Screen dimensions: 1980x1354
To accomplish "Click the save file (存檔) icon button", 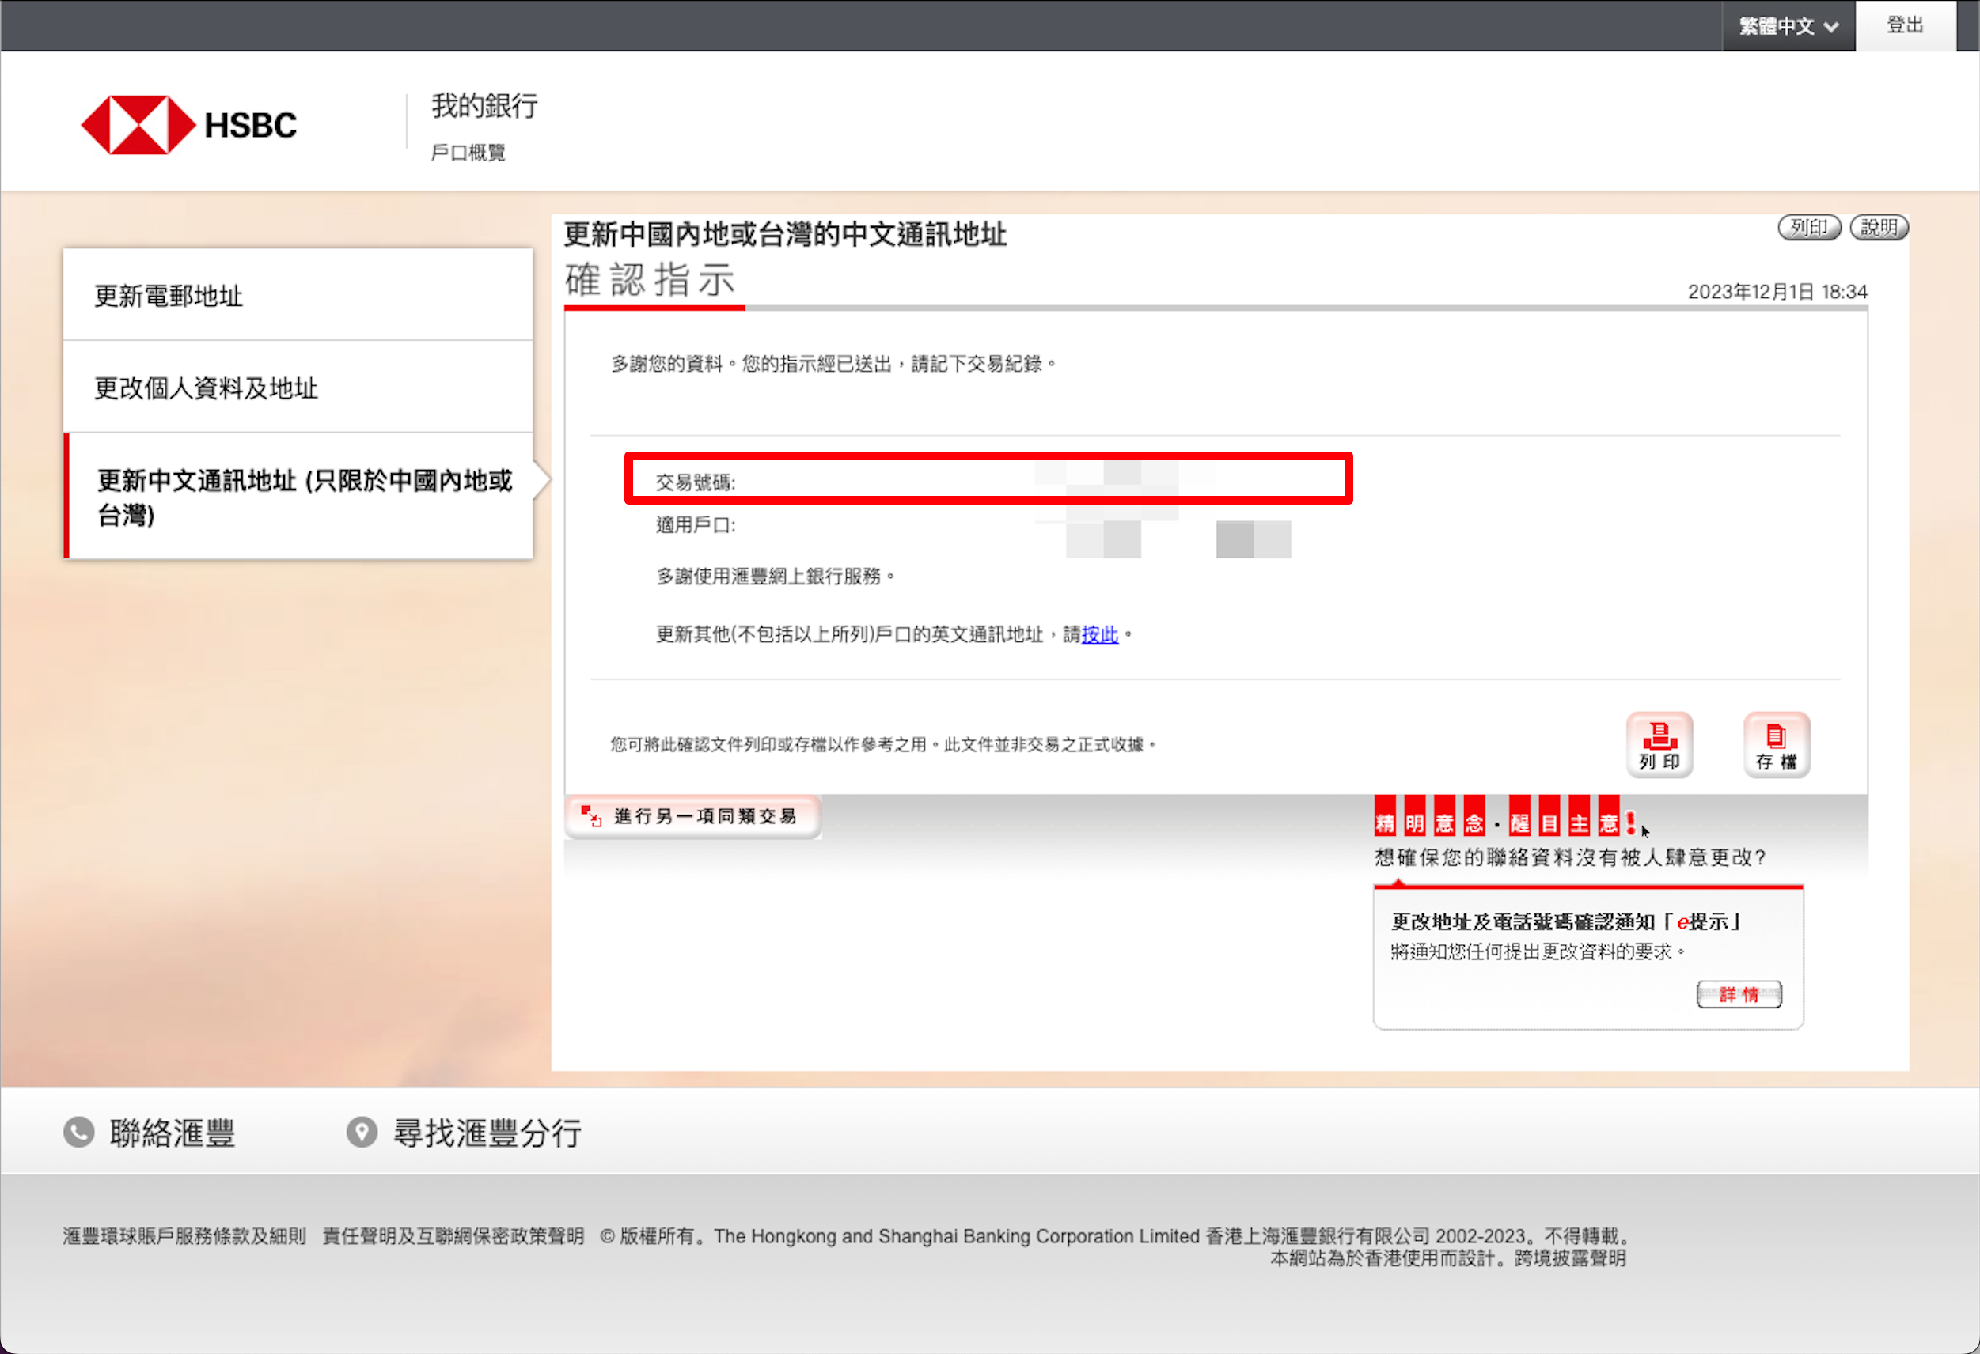I will 1776,743.
